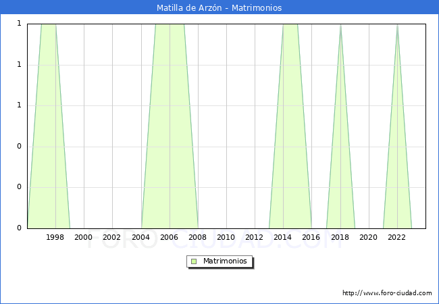Click the Matrimonios legend label
This screenshot has height=304, width=439.
(225, 261)
